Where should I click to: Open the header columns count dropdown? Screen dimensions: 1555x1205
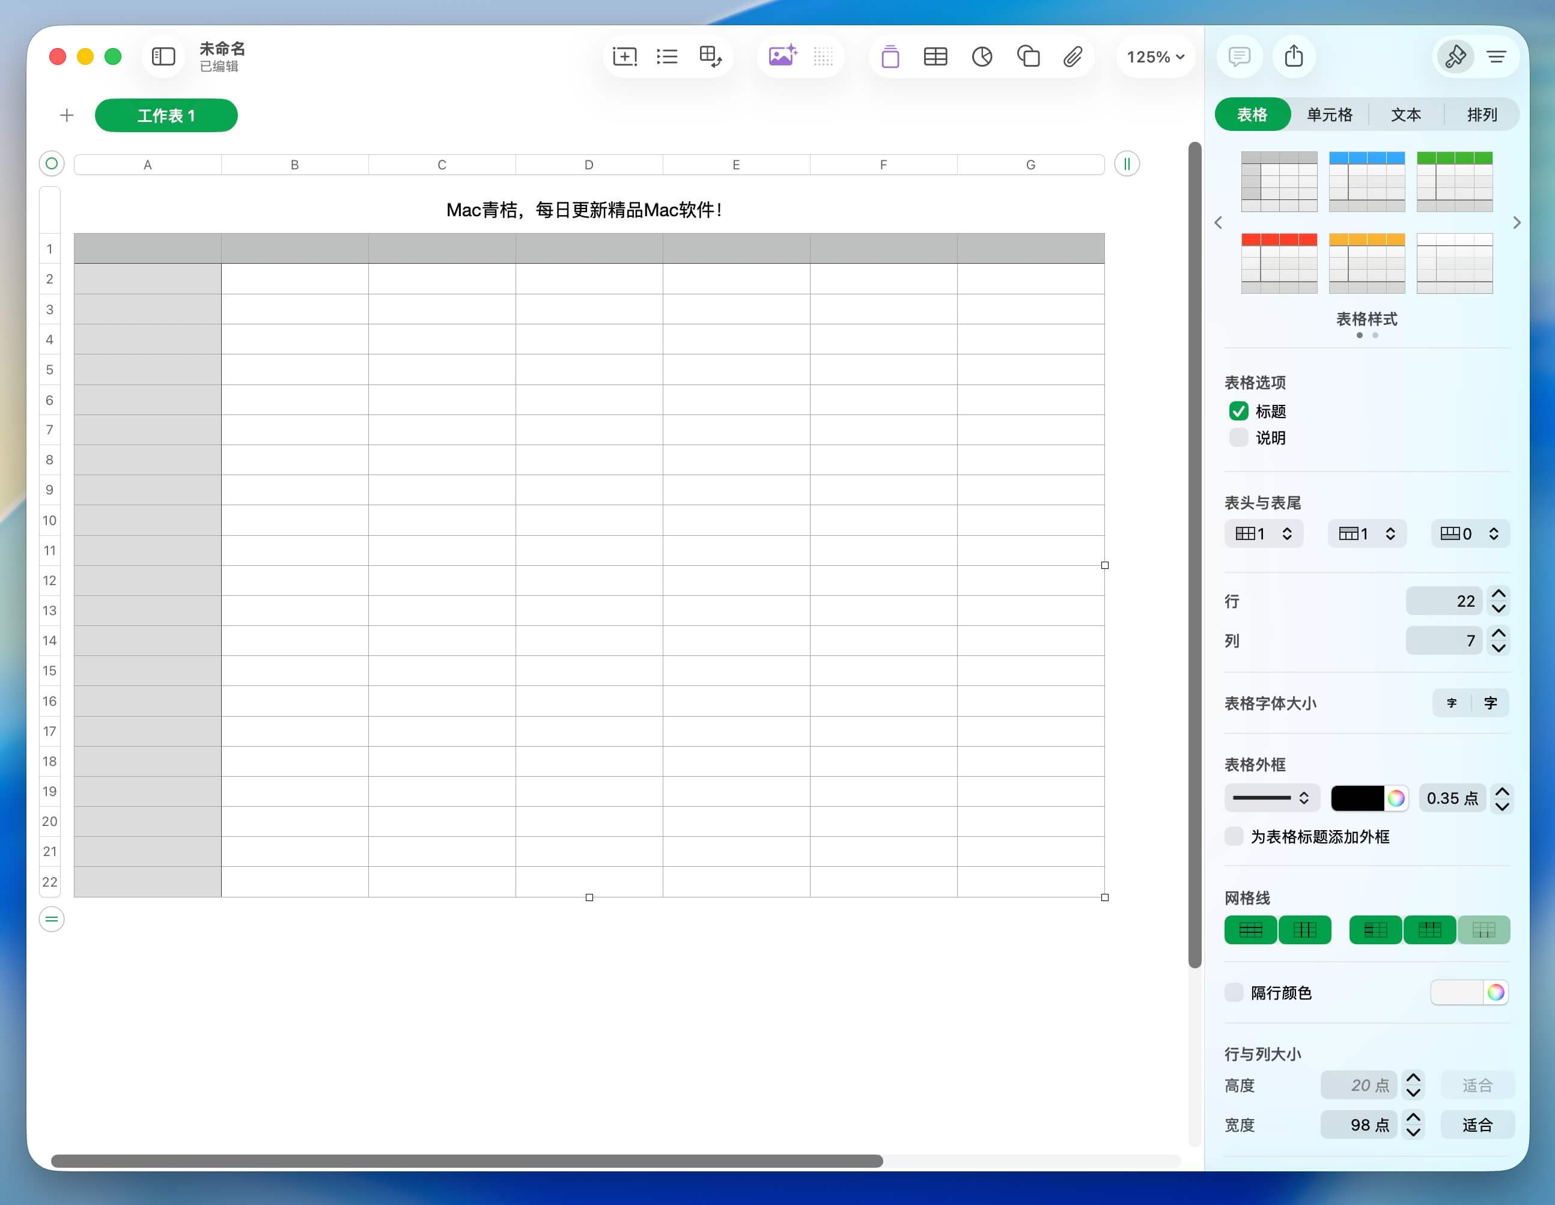1264,534
